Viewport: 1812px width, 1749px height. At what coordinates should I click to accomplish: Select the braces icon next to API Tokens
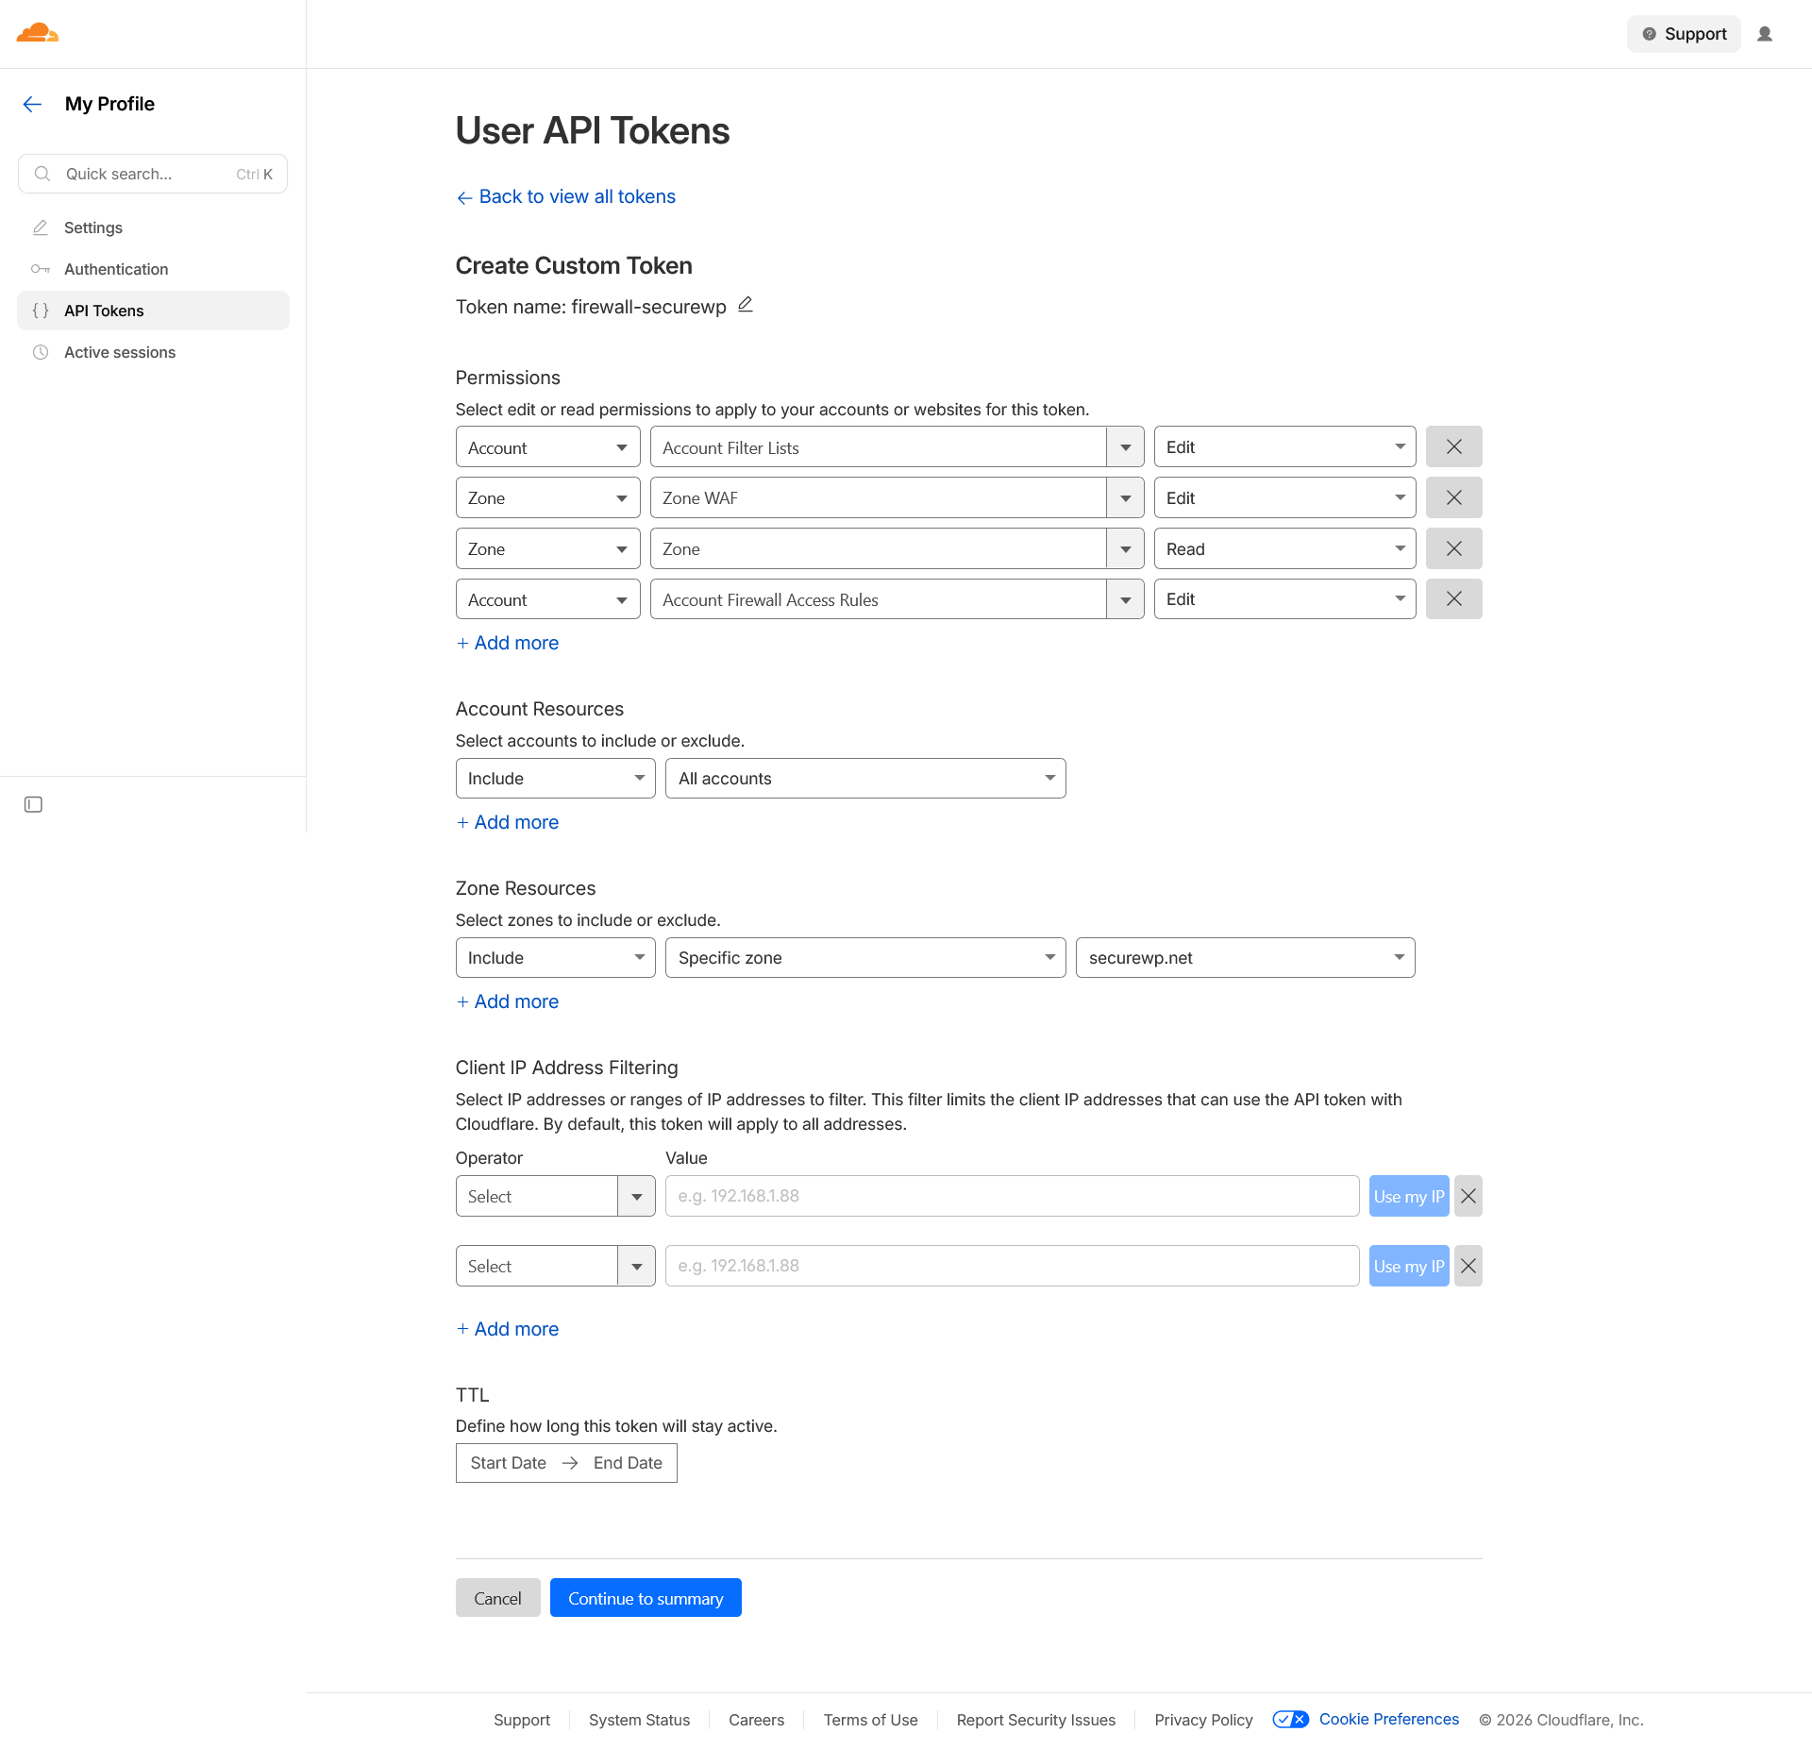tap(41, 310)
